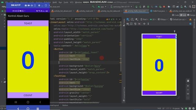Click the Design Surface layers icon
The height and width of the screenshot is (110, 196).
(128, 19)
